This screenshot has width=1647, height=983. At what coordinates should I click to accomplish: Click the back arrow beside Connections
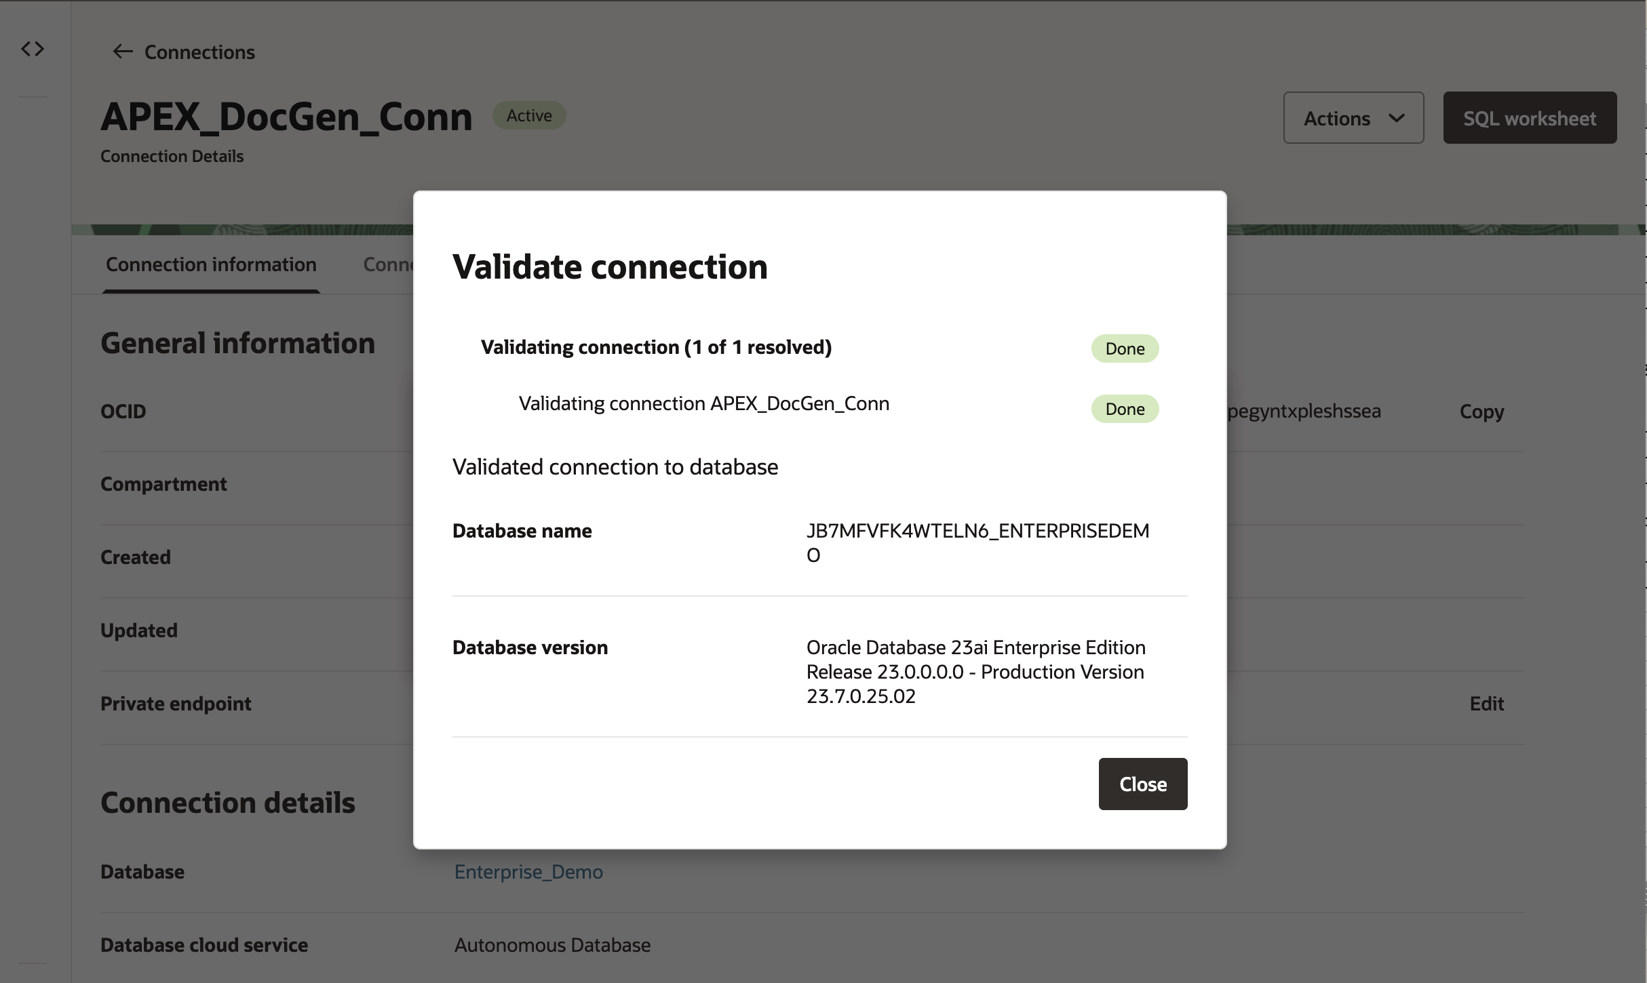click(122, 52)
